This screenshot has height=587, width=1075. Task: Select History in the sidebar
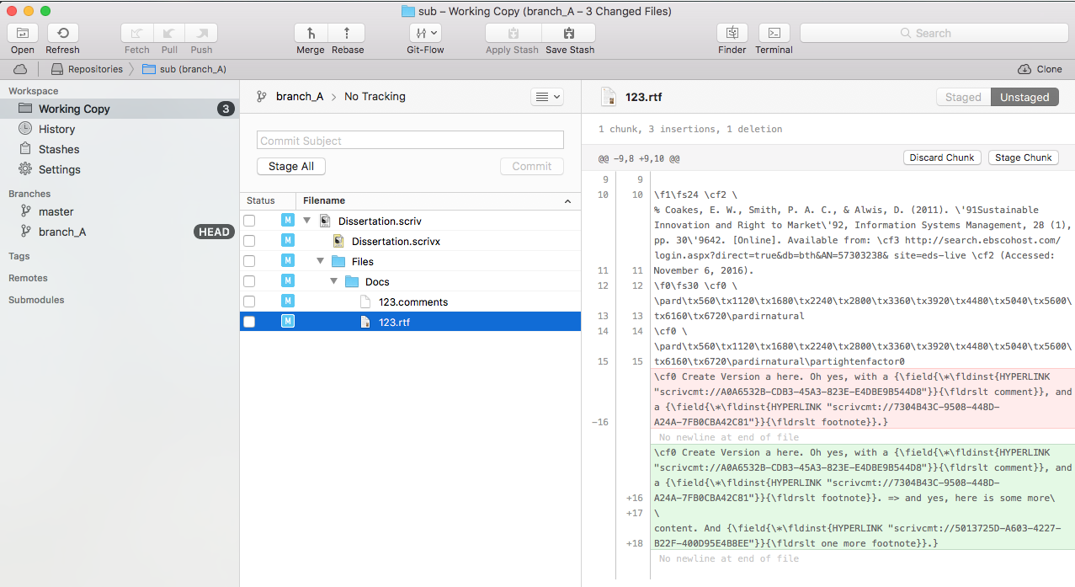point(56,129)
